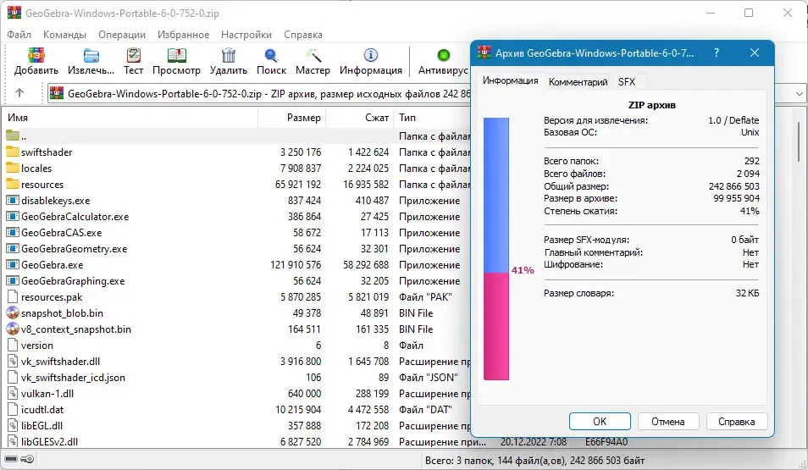Select the vulkan-1.dll file name
The image size is (808, 470).
(x=47, y=393)
